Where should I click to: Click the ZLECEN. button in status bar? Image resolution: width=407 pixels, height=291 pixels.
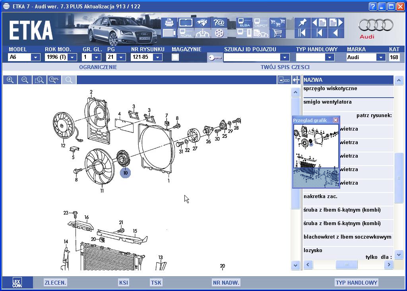[x=55, y=283]
